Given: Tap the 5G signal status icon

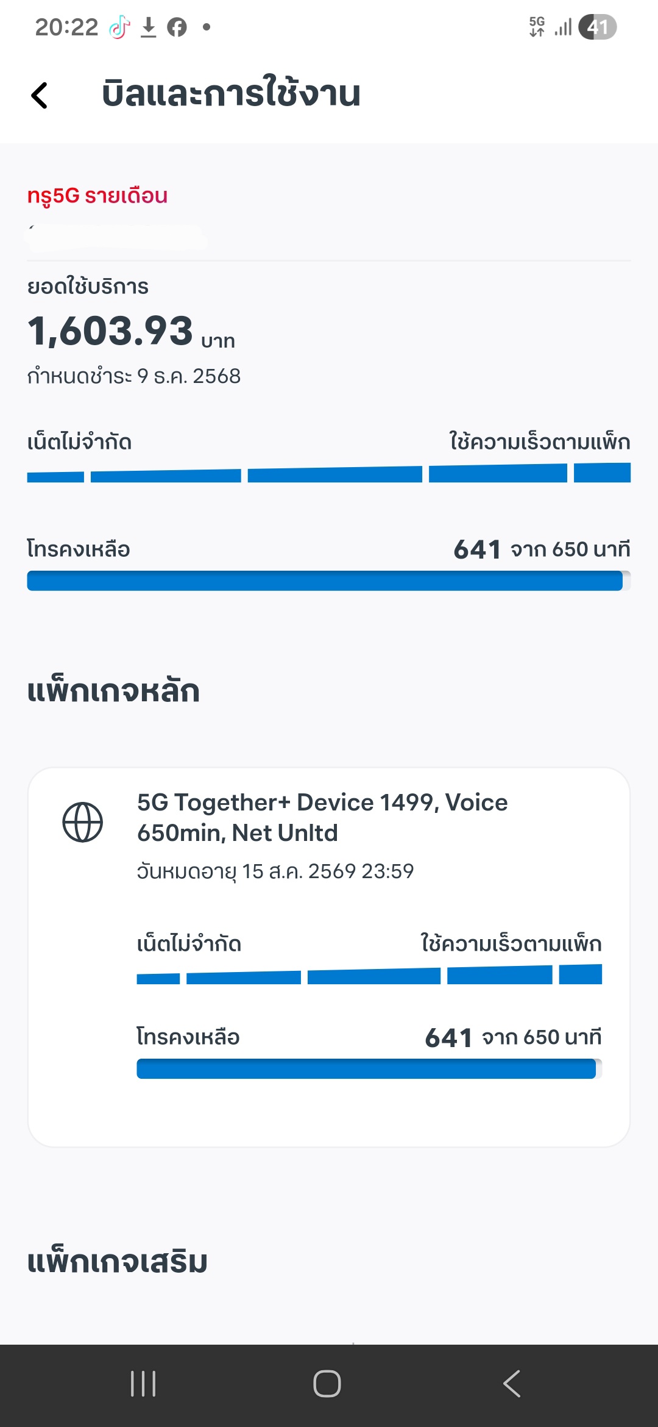Looking at the screenshot, I should pos(537,27).
